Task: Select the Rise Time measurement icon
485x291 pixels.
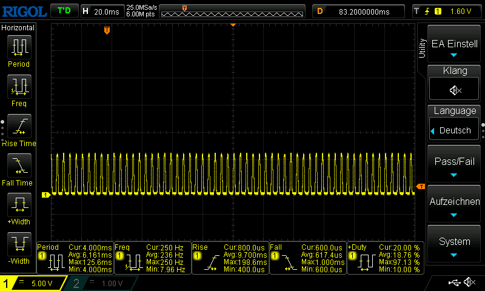Action: pyautogui.click(x=18, y=126)
